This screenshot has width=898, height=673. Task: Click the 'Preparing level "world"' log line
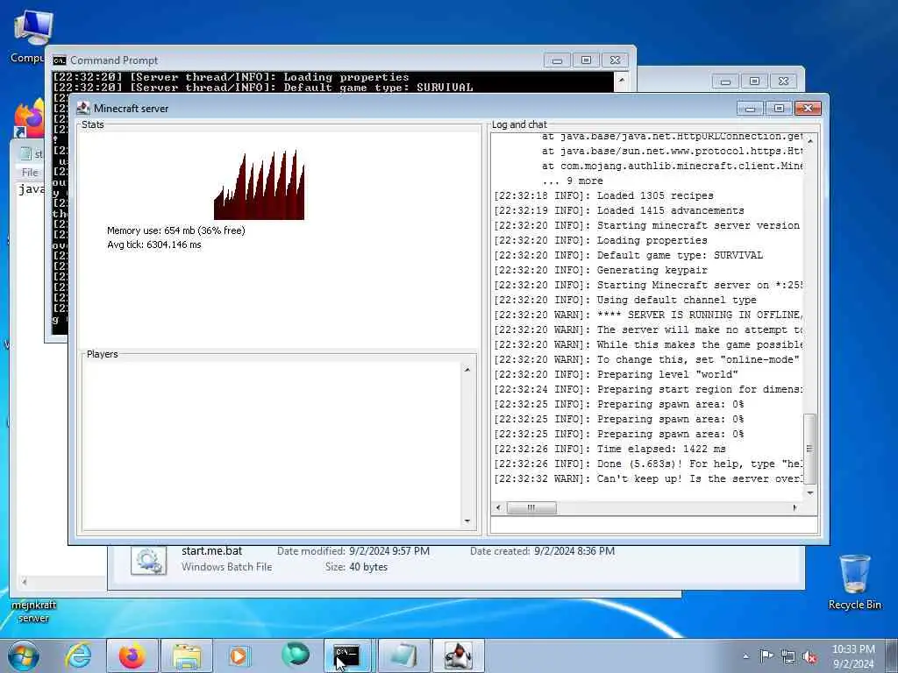tap(616, 374)
